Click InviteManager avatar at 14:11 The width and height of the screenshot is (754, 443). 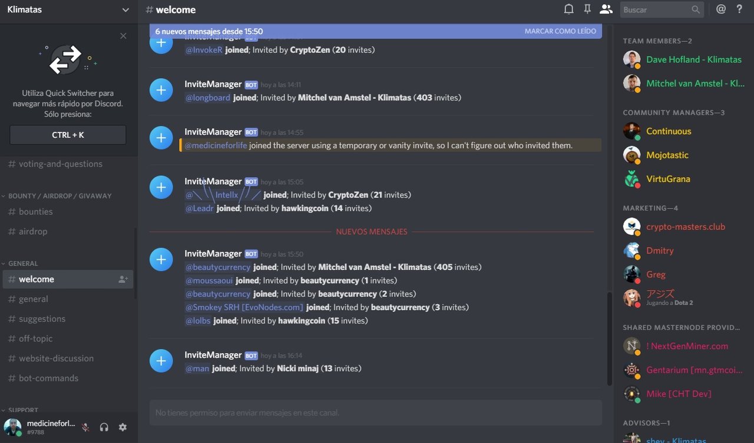tap(161, 90)
